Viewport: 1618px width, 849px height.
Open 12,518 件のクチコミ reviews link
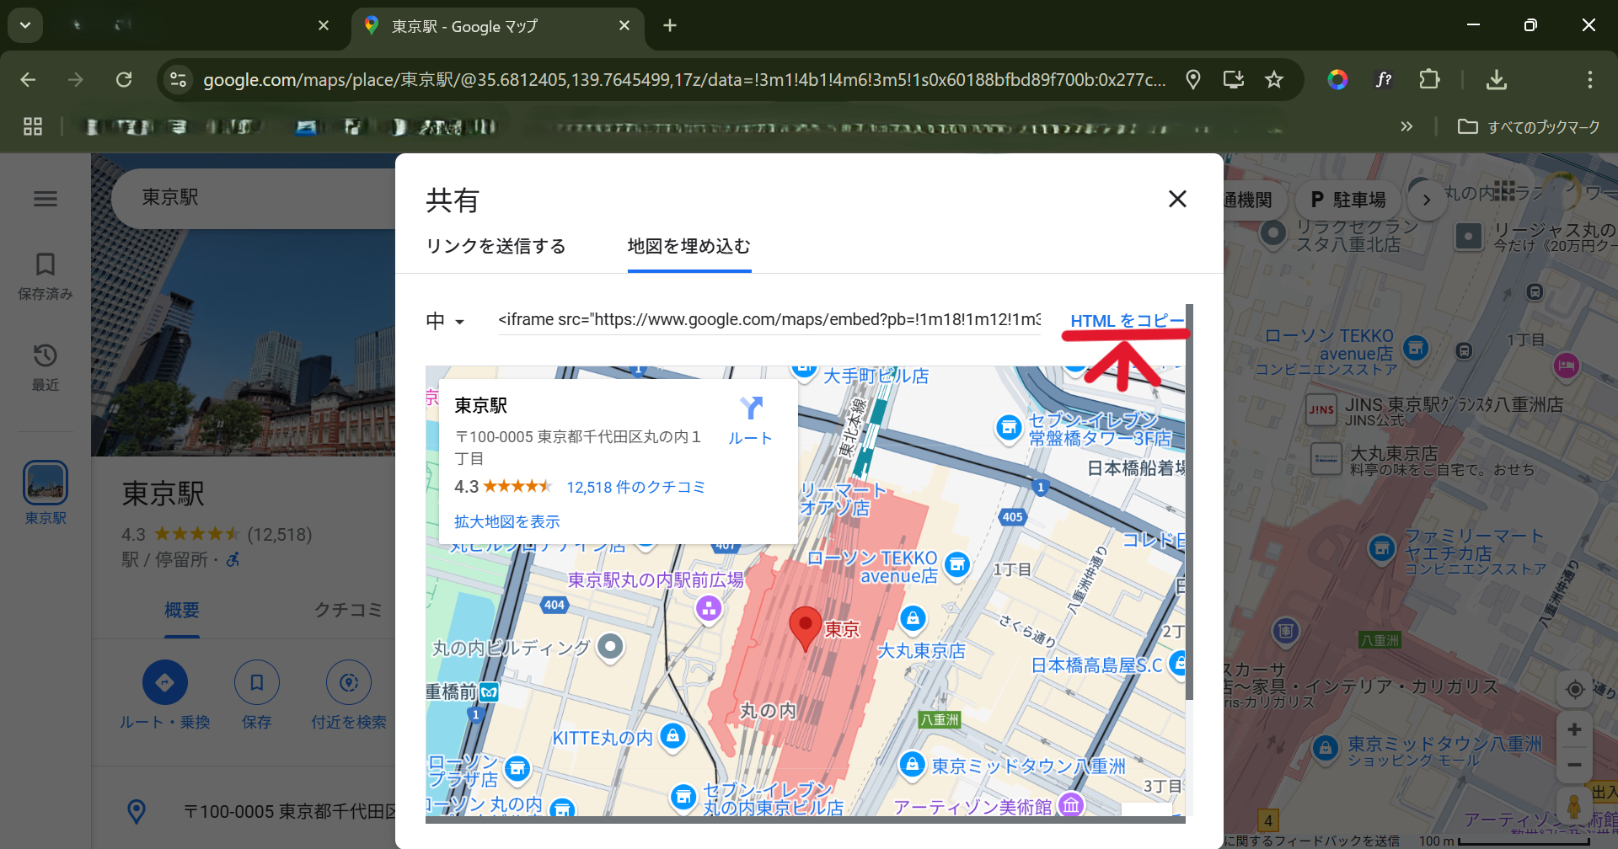(x=635, y=488)
